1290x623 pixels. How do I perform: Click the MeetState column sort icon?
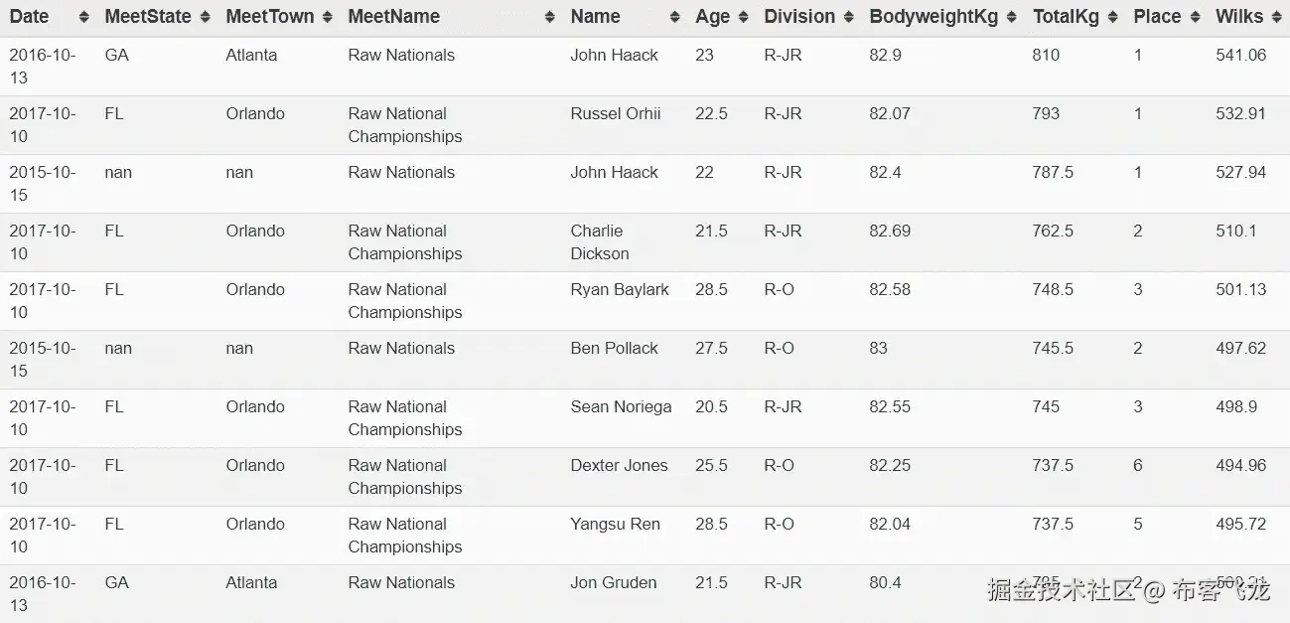point(205,18)
